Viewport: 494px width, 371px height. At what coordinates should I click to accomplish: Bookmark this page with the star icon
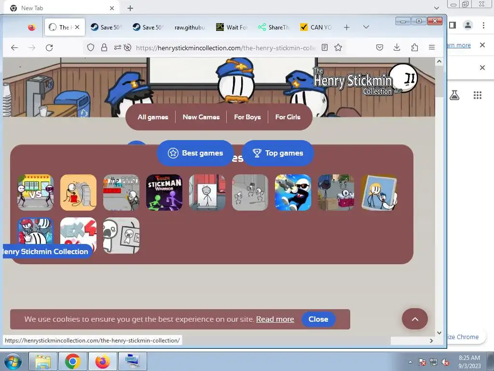pyautogui.click(x=338, y=48)
